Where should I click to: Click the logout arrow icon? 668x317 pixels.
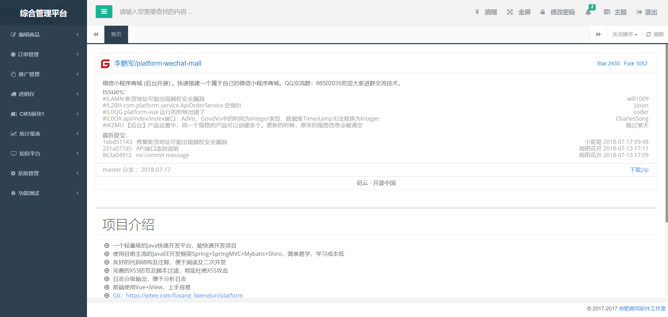639,12
